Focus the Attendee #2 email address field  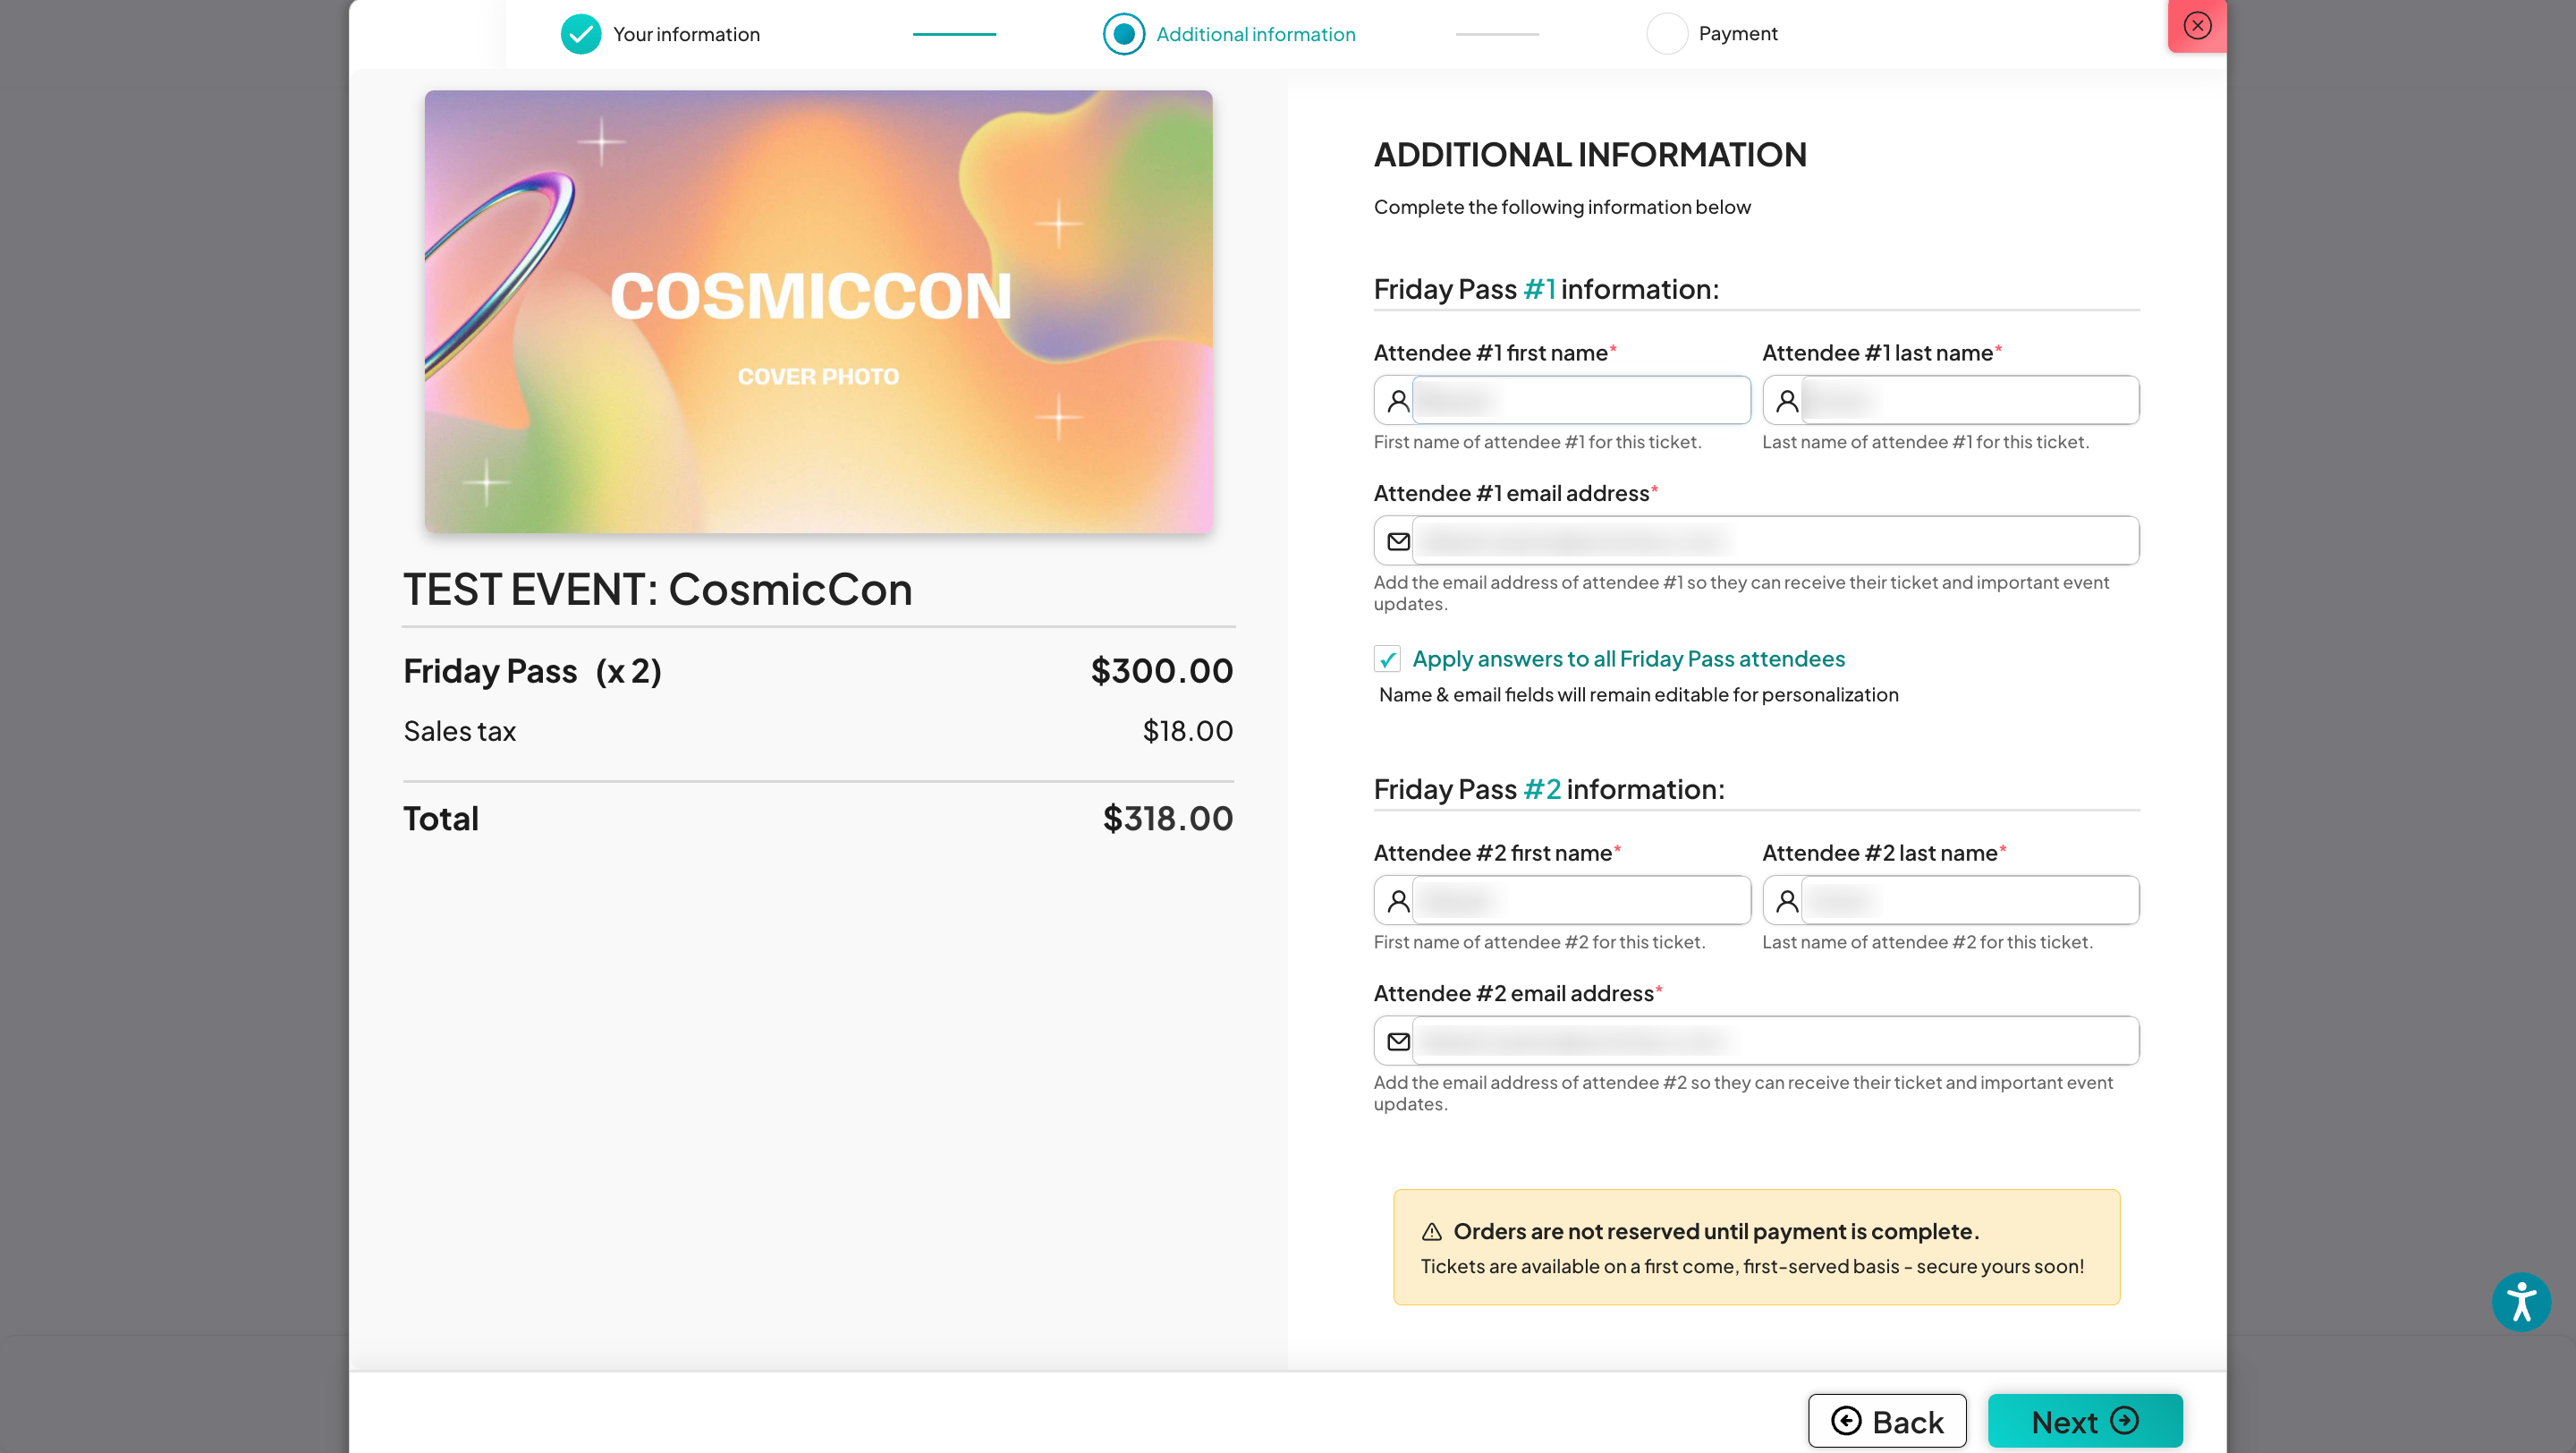coord(1775,1041)
